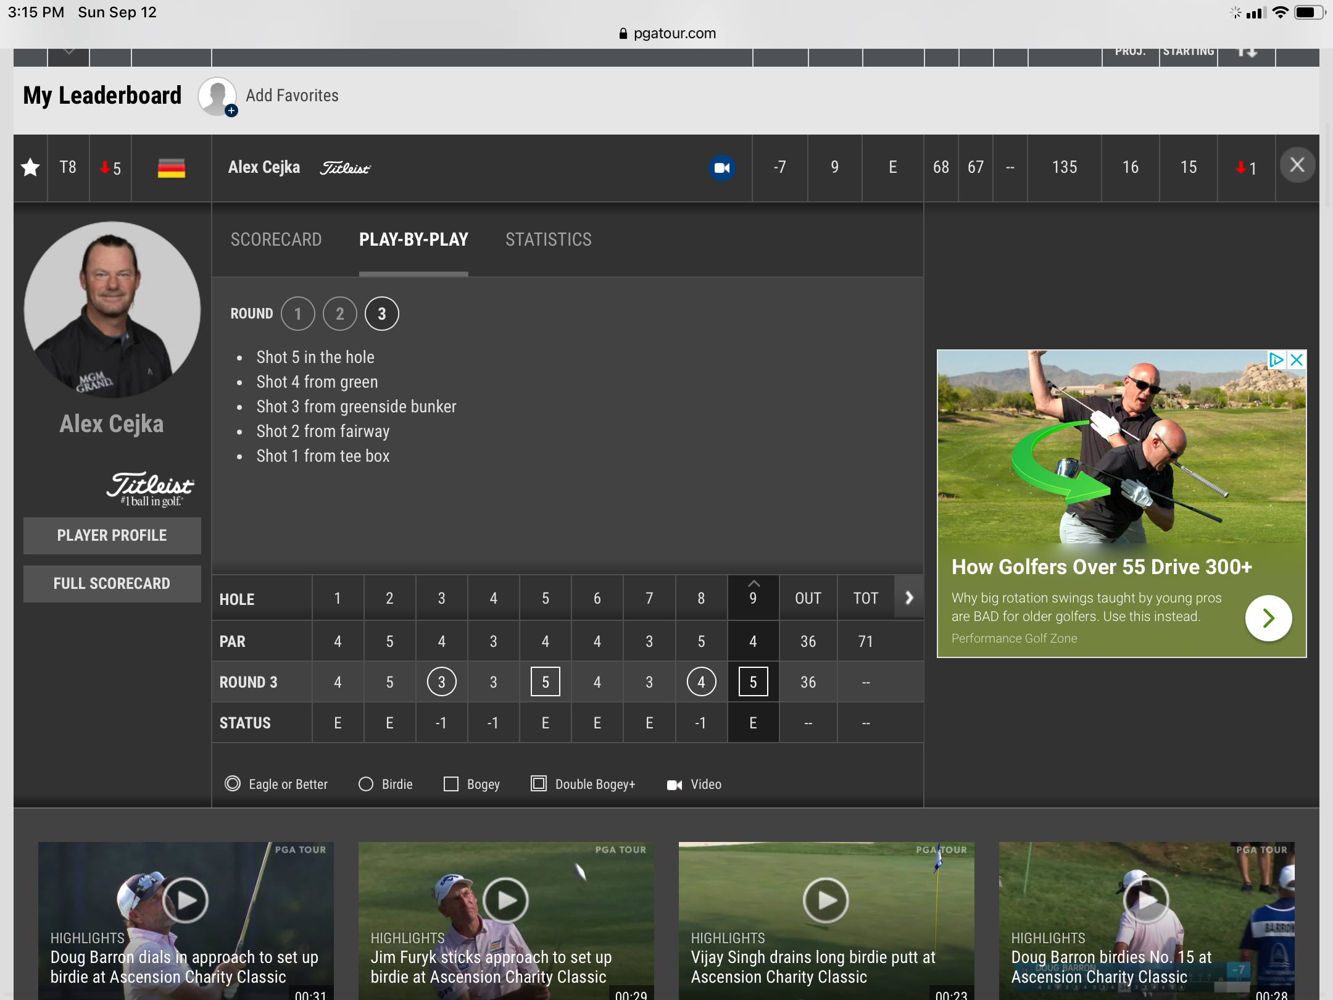This screenshot has height=1000, width=1333.
Task: Click the Video legend camera icon
Action: [x=675, y=785]
